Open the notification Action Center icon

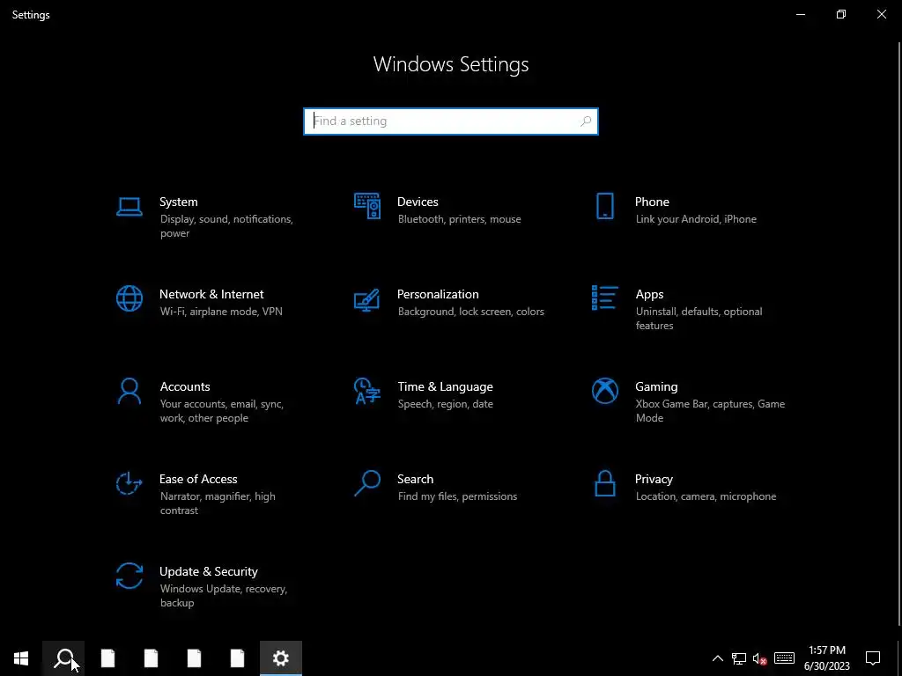(873, 658)
